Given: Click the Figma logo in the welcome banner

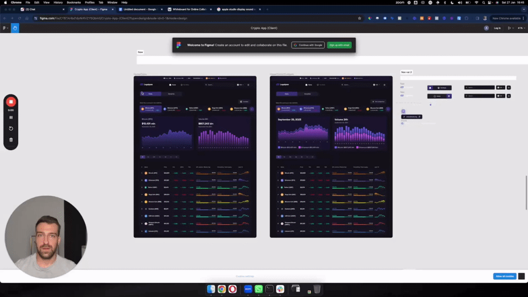Looking at the screenshot, I should tap(178, 45).
